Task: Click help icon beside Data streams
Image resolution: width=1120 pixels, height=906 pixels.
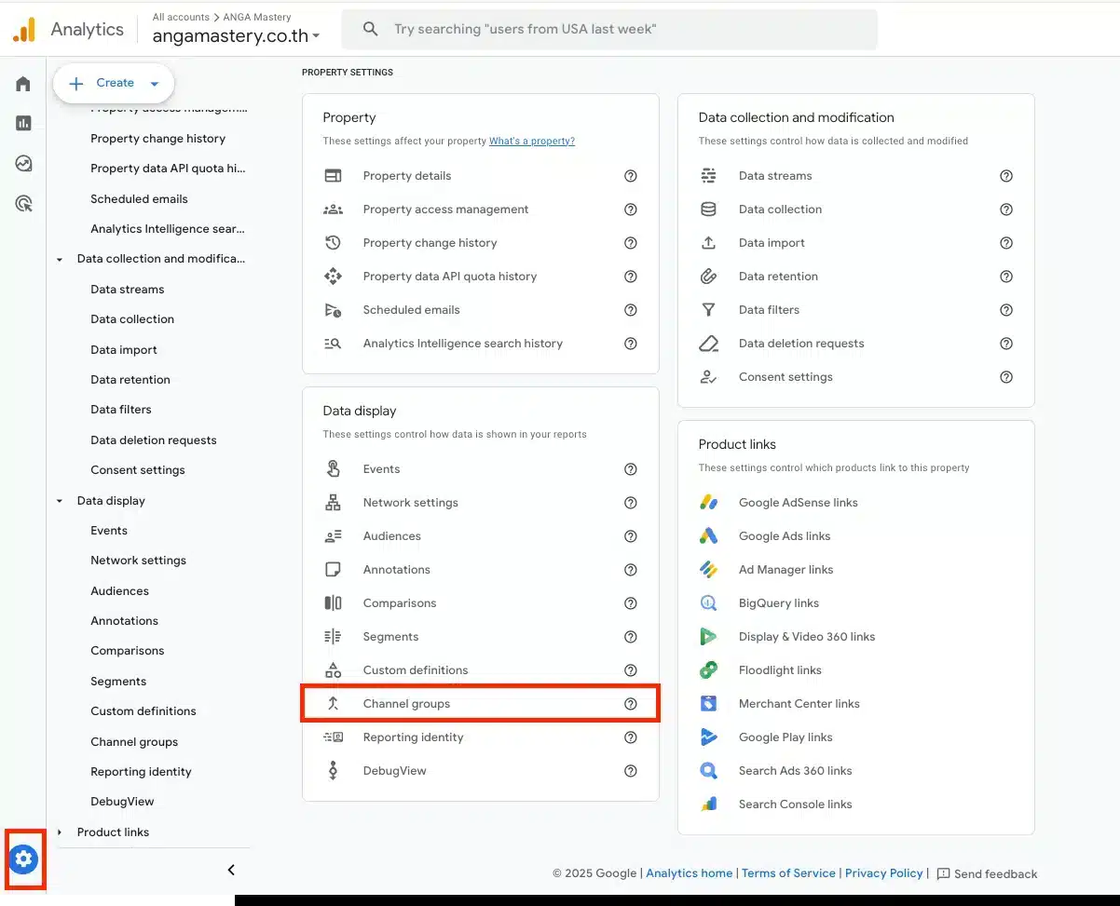Action: click(x=1006, y=176)
